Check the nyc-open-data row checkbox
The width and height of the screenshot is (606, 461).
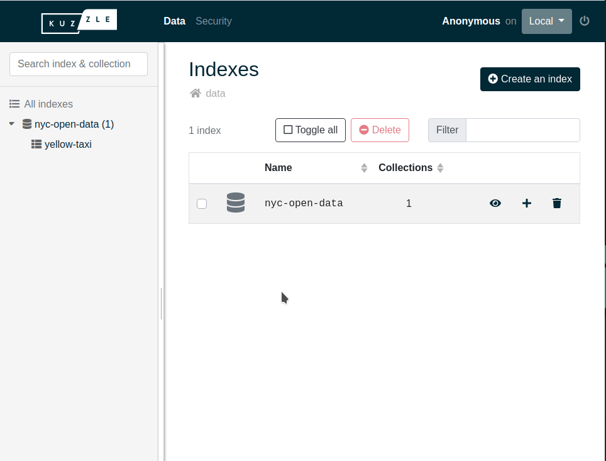[202, 203]
